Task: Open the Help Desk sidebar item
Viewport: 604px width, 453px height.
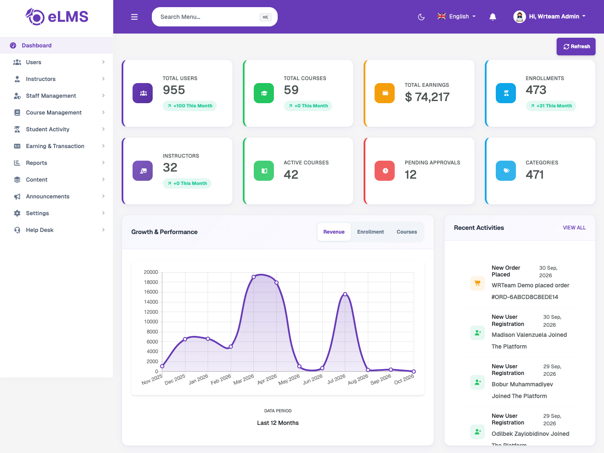Action: pos(57,230)
